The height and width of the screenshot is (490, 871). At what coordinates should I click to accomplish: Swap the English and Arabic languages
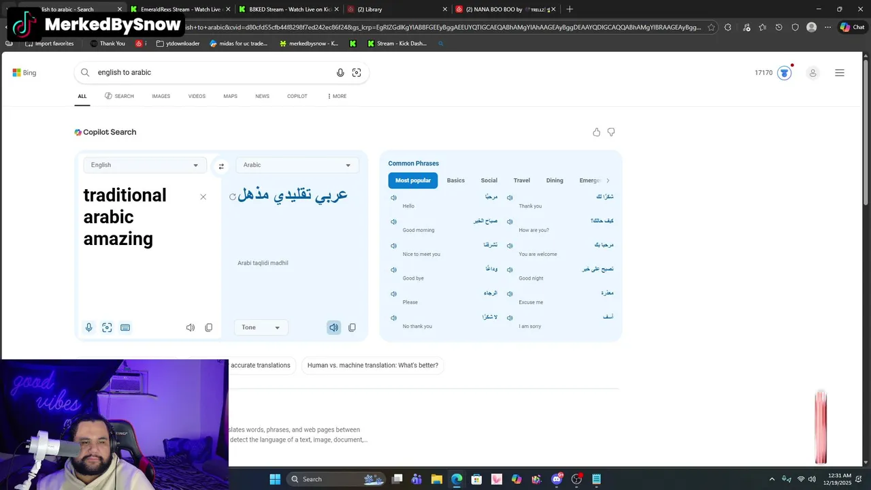(221, 166)
